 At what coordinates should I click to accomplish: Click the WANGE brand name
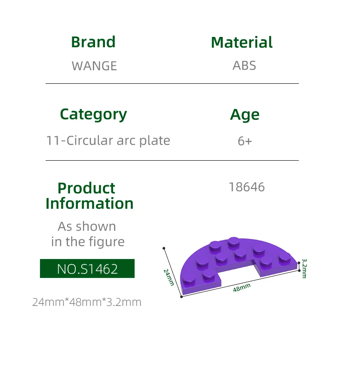[x=94, y=66]
